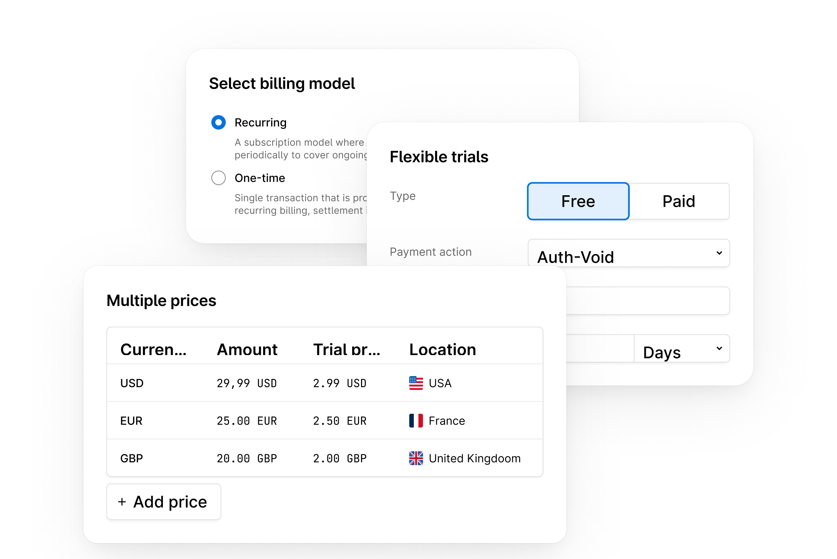
Task: Click the USA flag icon
Action: [416, 383]
